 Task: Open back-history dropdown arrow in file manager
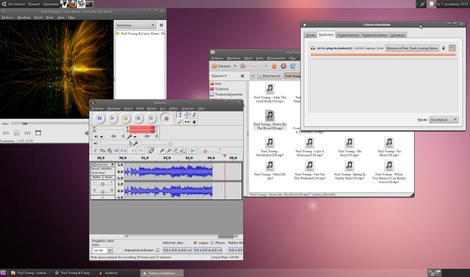[234, 66]
